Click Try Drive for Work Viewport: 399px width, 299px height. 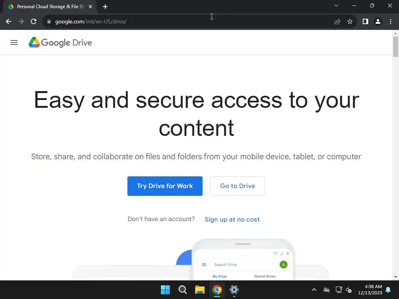pyautogui.click(x=165, y=186)
